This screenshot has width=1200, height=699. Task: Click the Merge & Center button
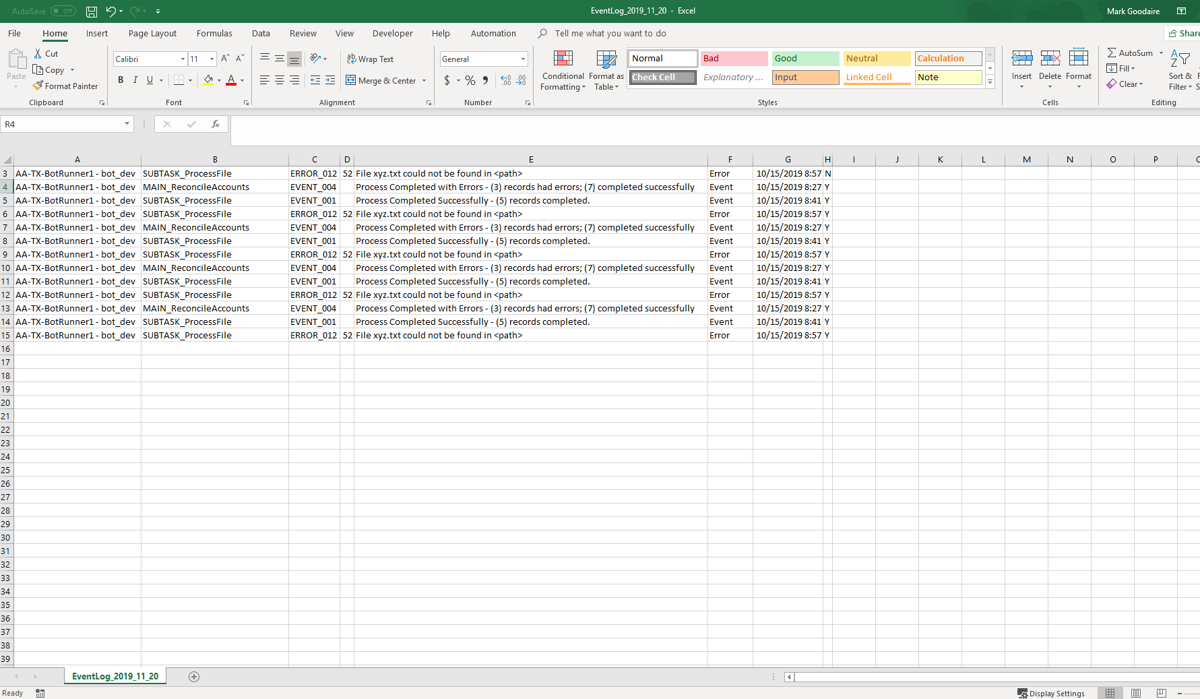(381, 81)
